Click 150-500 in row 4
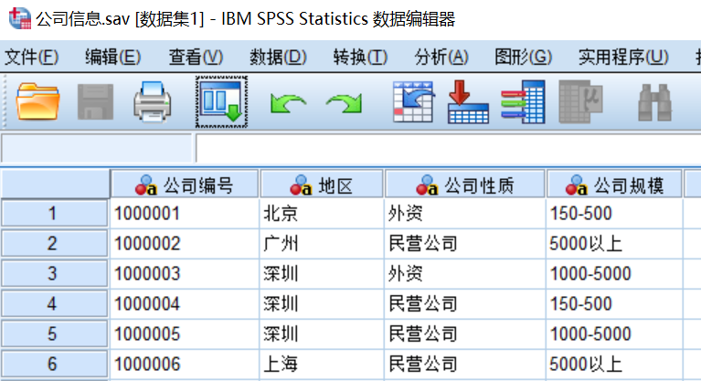Image resolution: width=701 pixels, height=381 pixels. [x=614, y=303]
